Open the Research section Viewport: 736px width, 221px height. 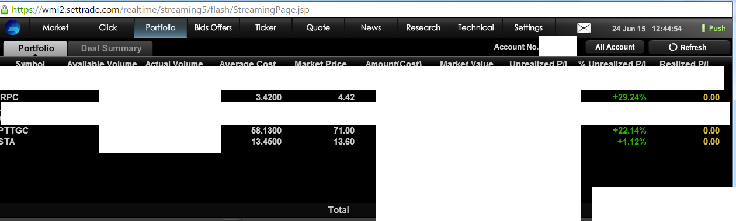point(423,27)
